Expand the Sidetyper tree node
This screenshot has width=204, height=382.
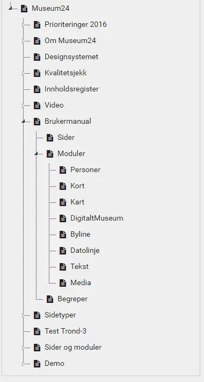point(23,315)
